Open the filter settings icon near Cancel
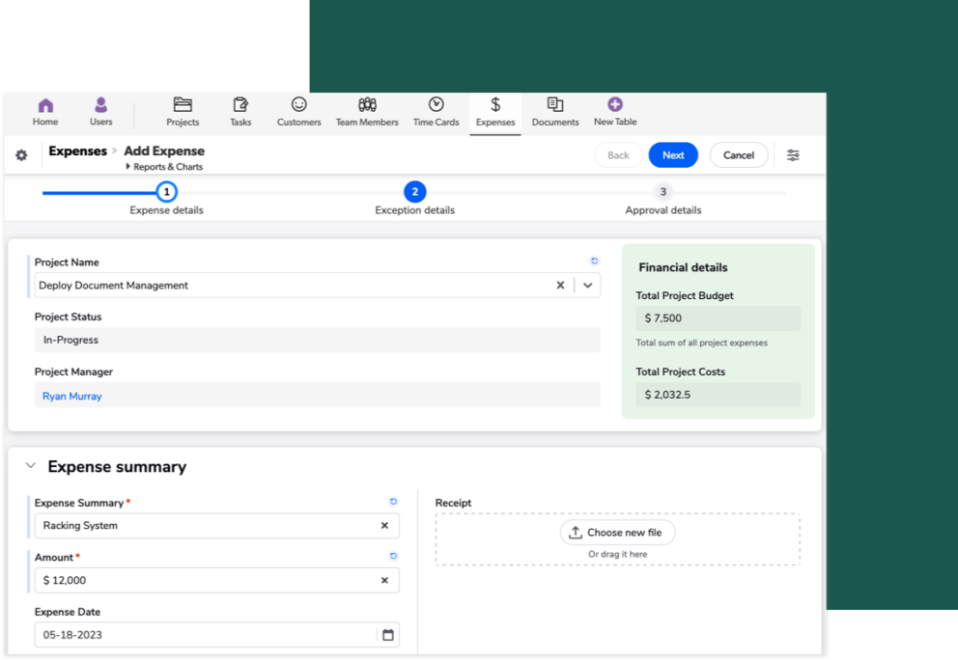 click(x=793, y=154)
